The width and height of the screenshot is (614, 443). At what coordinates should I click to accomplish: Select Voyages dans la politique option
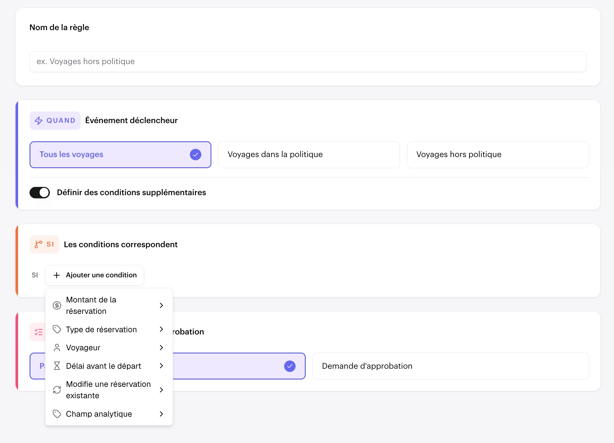[309, 155]
